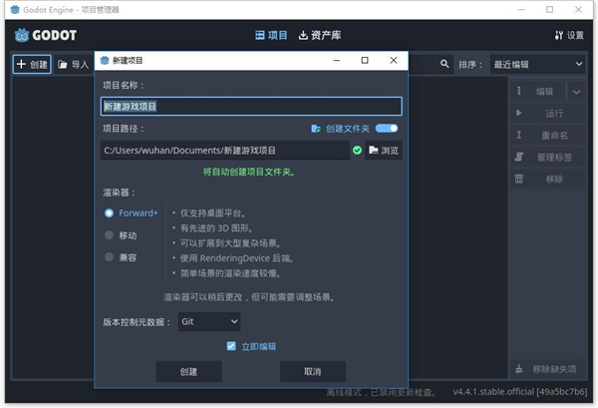Click the 移除缺失项 button
598x408 pixels.
[x=547, y=369]
